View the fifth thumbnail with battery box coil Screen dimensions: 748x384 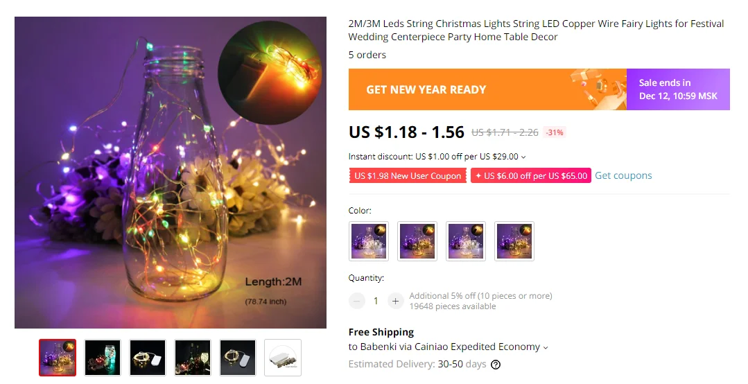(238, 358)
